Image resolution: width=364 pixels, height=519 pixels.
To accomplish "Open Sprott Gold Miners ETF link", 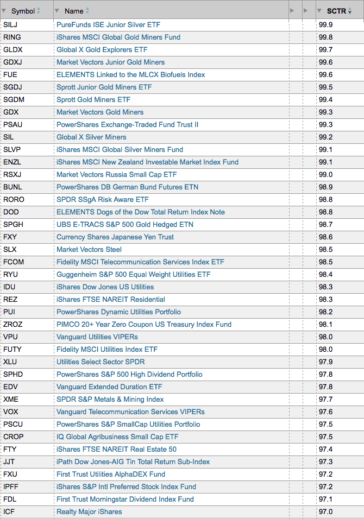I will [x=93, y=100].
